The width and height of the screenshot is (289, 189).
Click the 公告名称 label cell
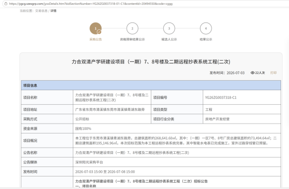(47, 153)
